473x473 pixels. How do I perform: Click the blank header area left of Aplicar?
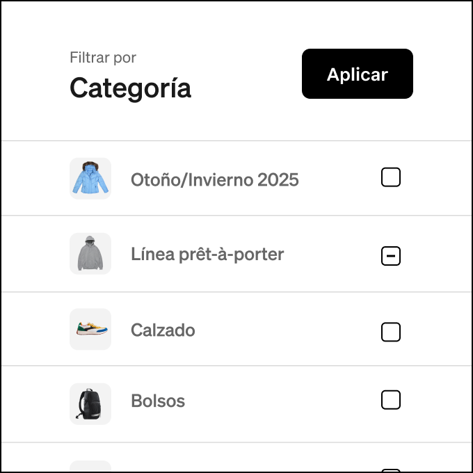246,74
